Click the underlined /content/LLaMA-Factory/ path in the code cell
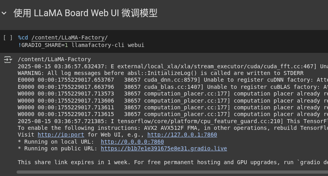This screenshot has height=176, width=328. coord(69,37)
